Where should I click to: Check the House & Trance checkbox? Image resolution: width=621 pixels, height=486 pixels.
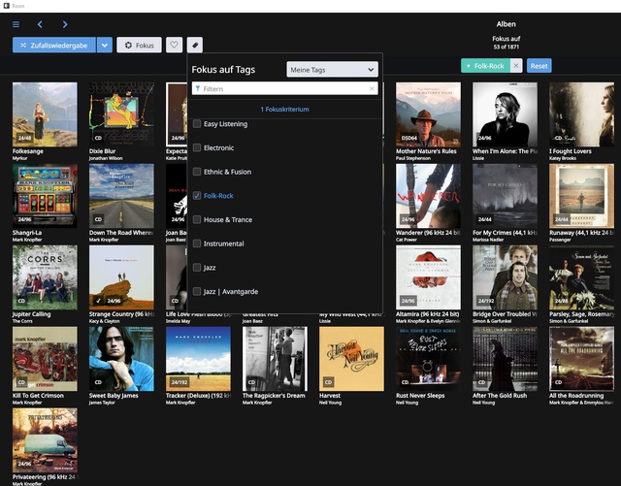(197, 220)
